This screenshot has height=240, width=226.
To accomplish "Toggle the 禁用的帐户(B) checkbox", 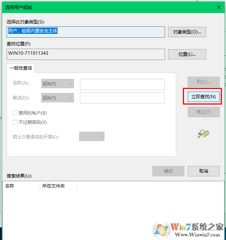I will pyautogui.click(x=15, y=113).
